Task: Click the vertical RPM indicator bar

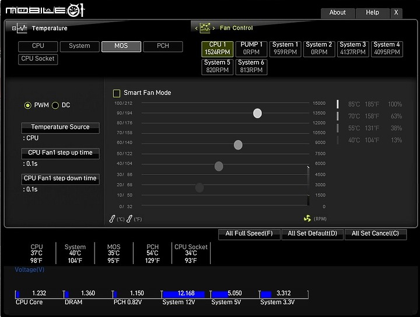Action: [309, 186]
